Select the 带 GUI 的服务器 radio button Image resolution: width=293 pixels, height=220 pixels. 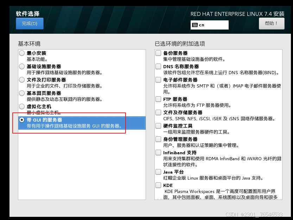(x=22, y=120)
